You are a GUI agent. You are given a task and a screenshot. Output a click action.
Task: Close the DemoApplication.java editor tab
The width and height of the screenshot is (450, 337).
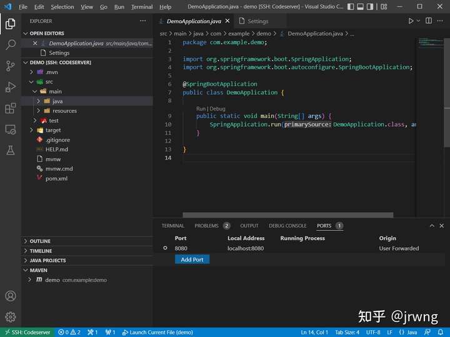coord(227,21)
